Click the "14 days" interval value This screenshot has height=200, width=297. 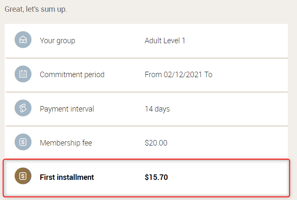(157, 109)
